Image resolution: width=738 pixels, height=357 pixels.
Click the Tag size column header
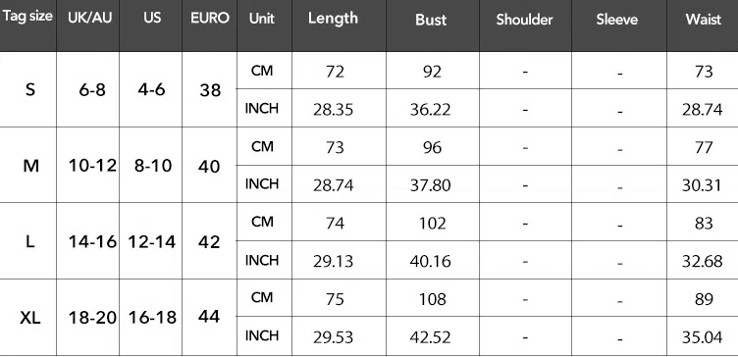(x=27, y=17)
